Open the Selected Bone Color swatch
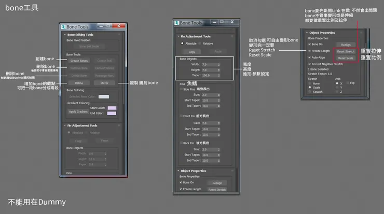The width and height of the screenshot is (384, 214). pos(104,96)
